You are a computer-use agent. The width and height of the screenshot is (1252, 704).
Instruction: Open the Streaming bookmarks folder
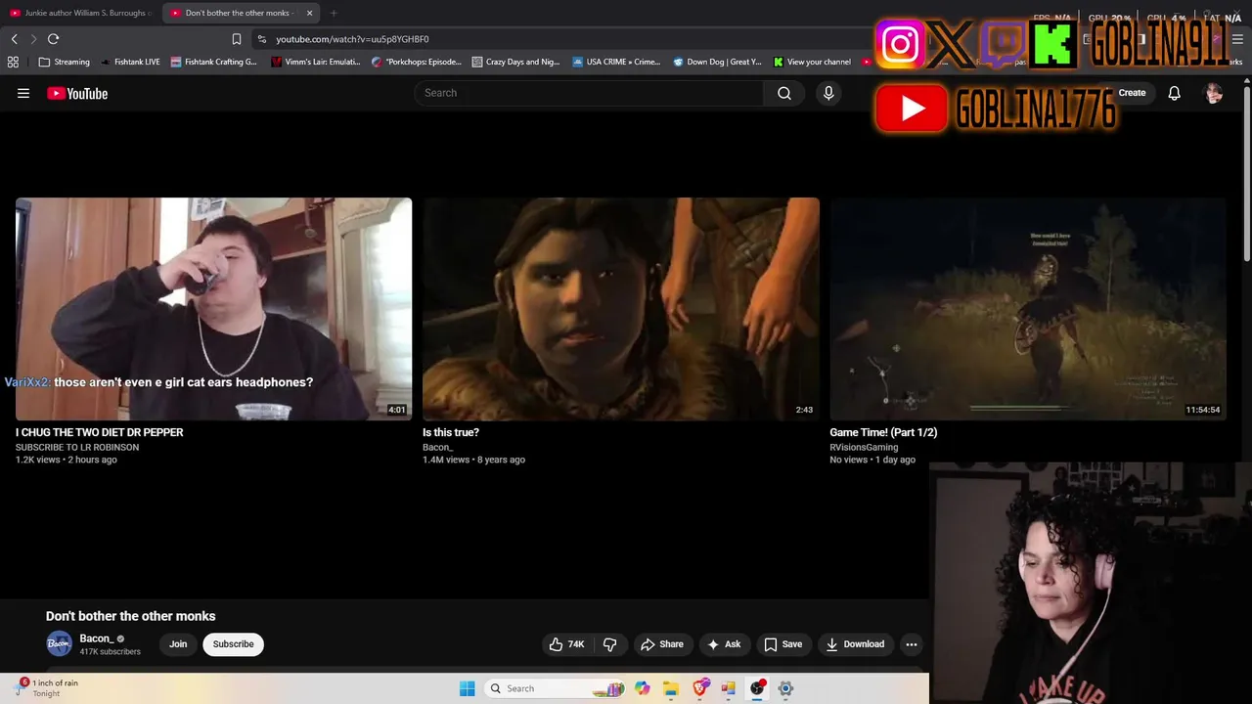click(x=64, y=62)
